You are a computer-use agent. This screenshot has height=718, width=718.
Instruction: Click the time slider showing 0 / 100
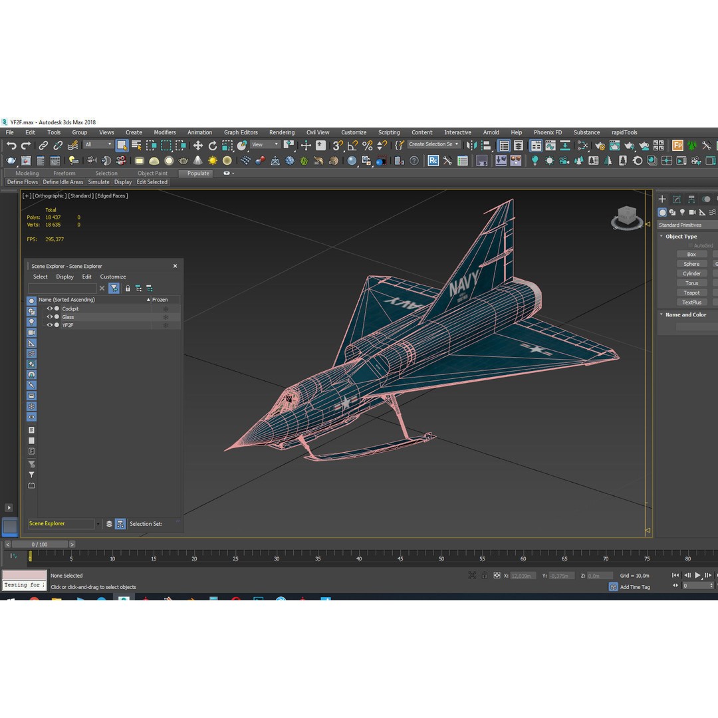point(40,544)
